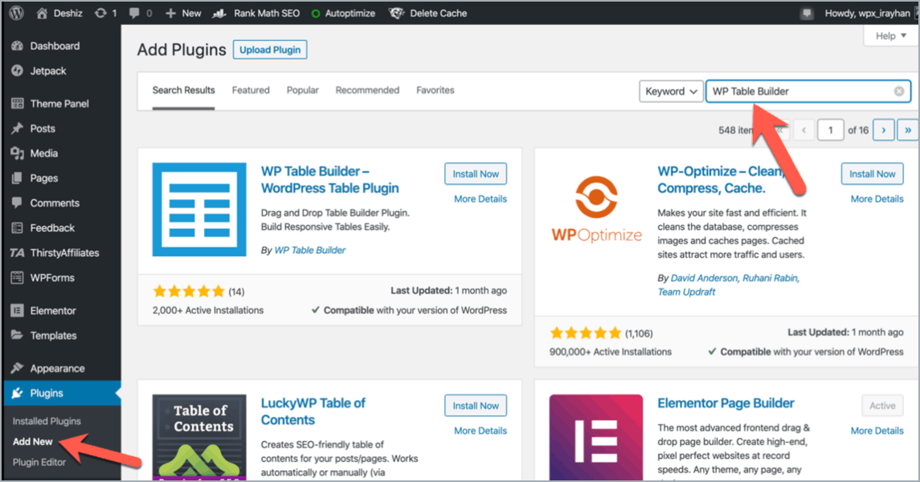
Task: Click the Jetpack icon in the sidebar
Action: click(17, 71)
